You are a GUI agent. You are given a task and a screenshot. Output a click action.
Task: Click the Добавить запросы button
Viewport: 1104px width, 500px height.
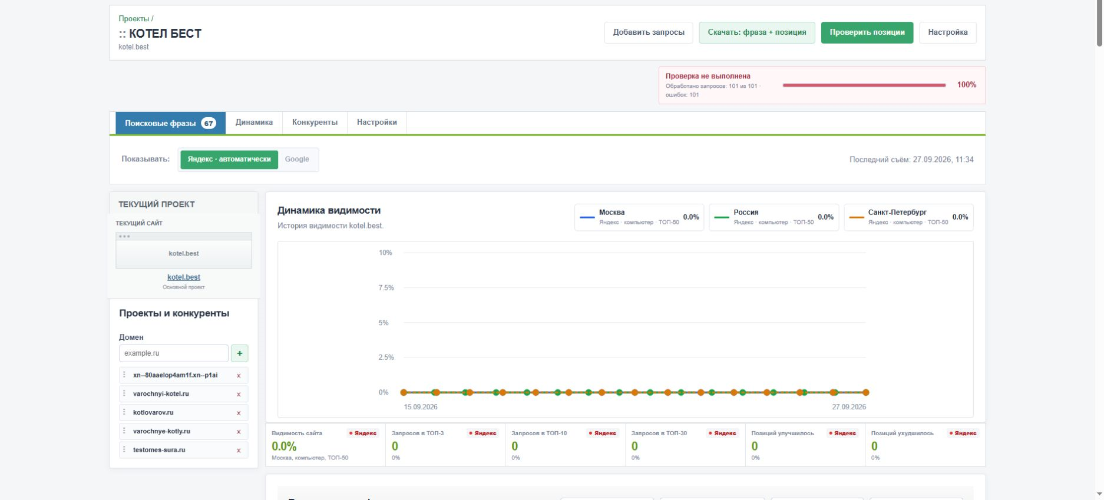[x=649, y=32]
